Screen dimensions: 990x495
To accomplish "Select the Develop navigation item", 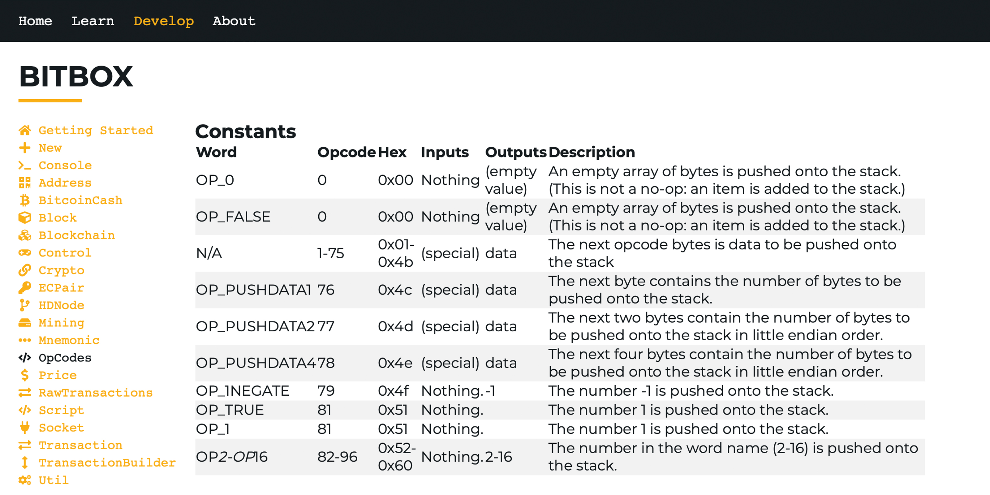I will tap(164, 21).
